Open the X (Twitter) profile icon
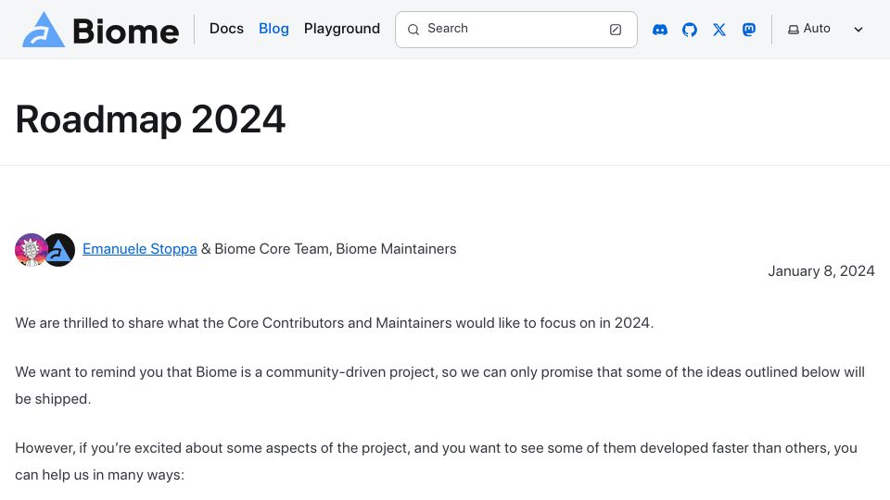The image size is (890, 500). tap(719, 30)
